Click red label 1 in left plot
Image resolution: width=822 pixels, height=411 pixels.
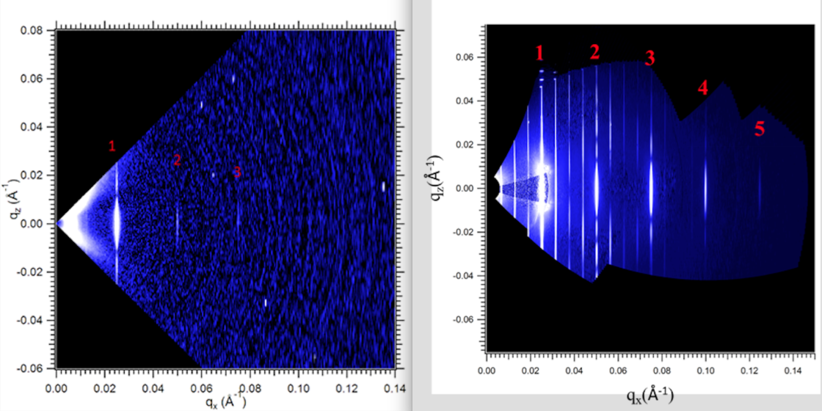(112, 147)
